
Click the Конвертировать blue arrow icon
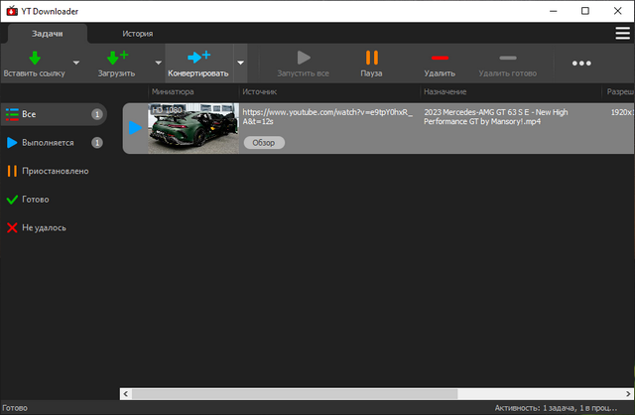click(x=197, y=58)
